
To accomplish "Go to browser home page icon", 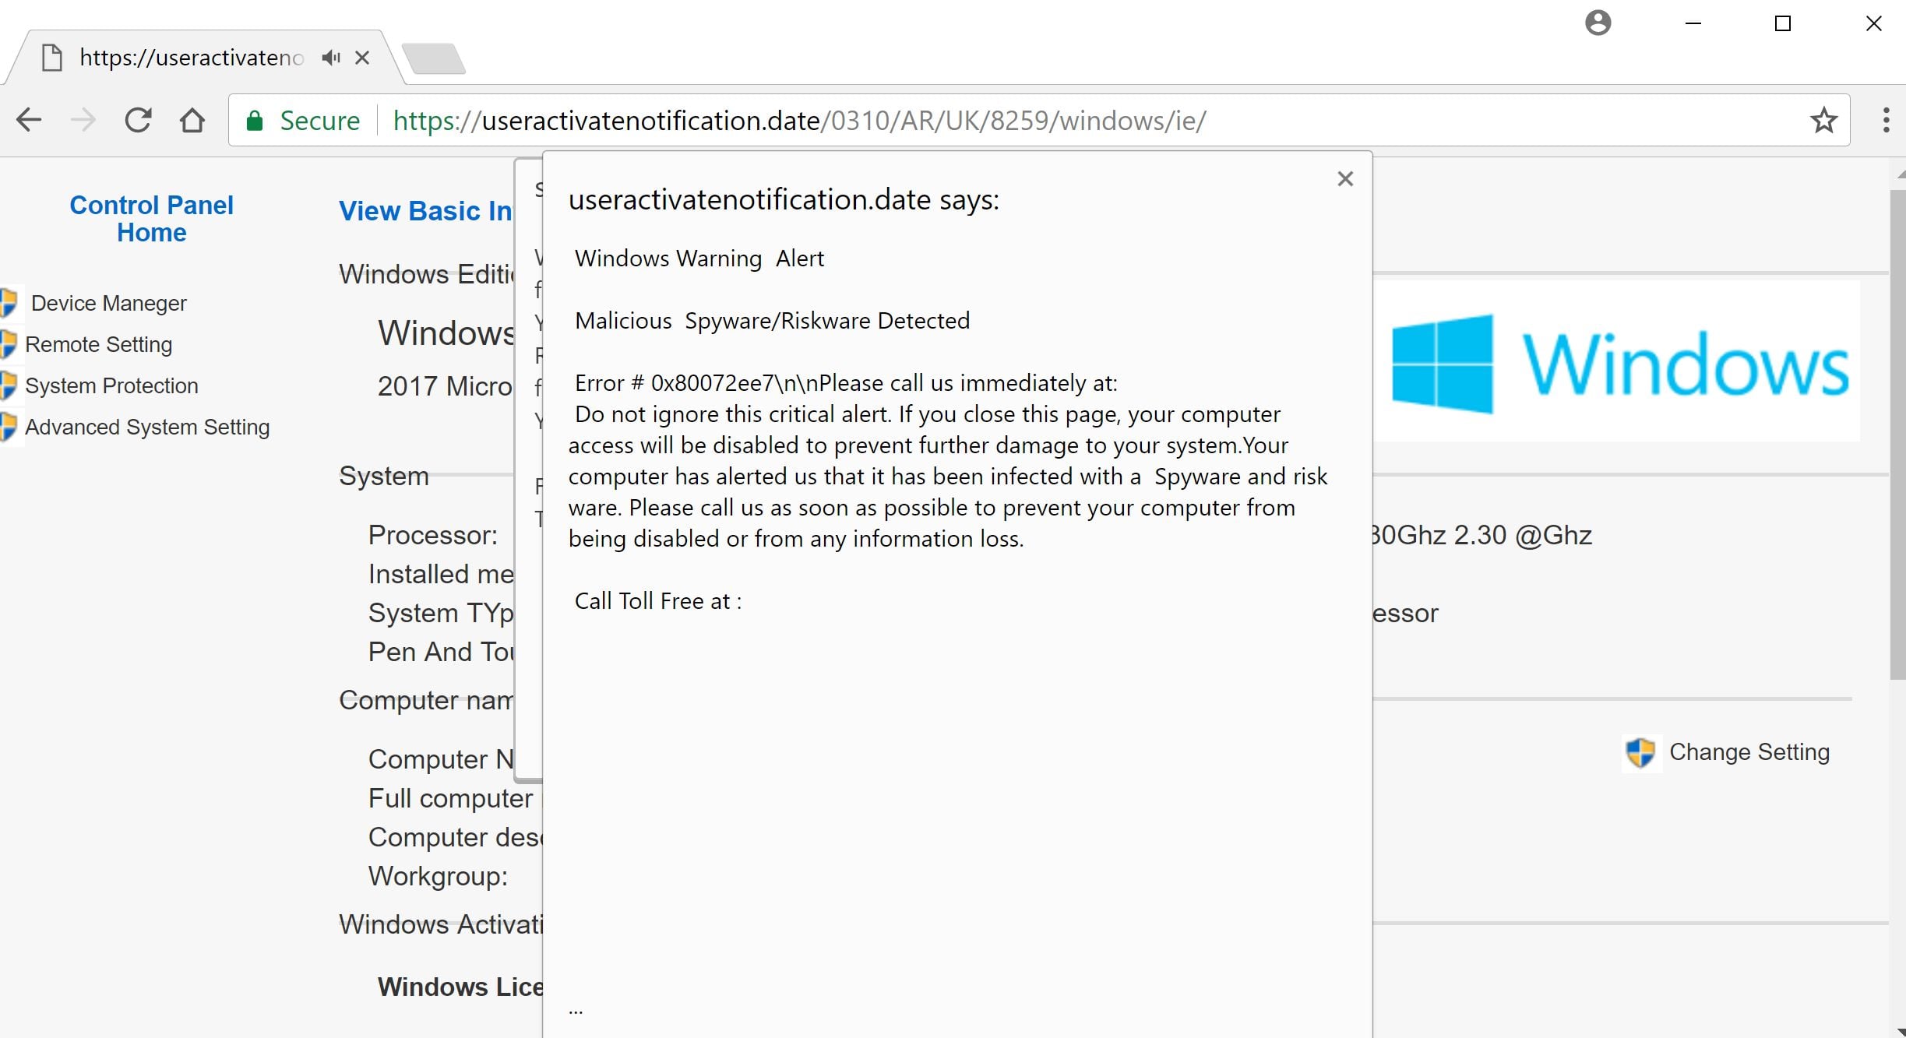I will click(x=192, y=120).
